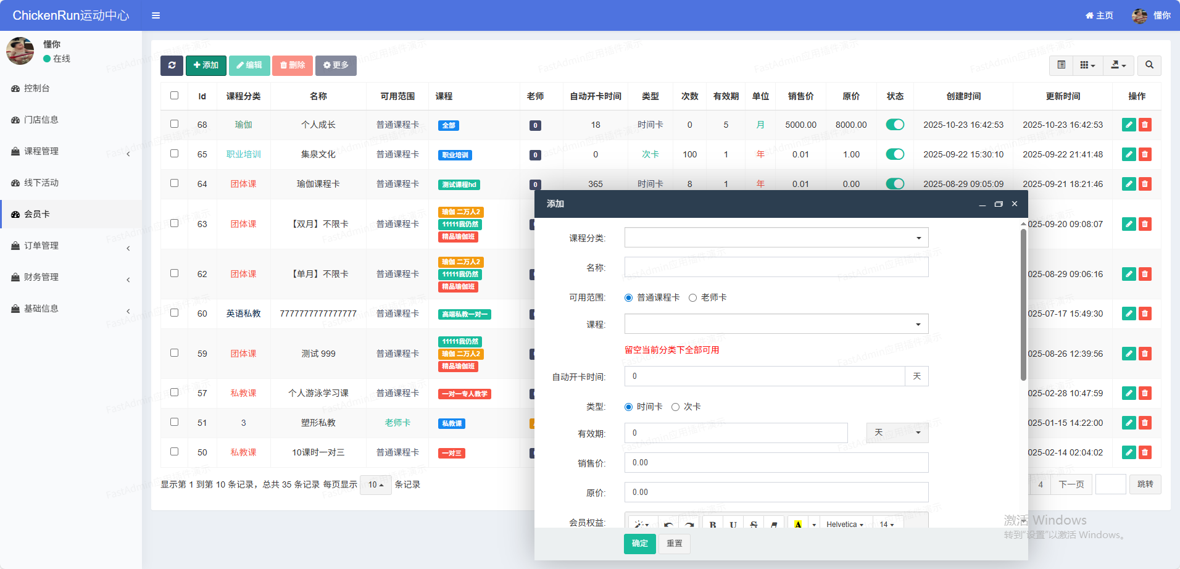Click the green 确定 button

point(639,544)
